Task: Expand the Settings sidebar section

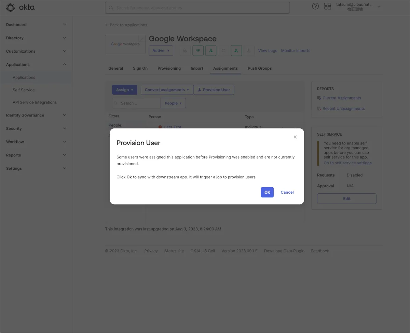Action: [36, 168]
